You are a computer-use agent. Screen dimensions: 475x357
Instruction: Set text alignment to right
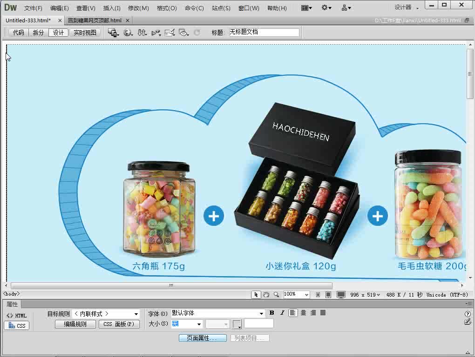[x=313, y=313]
